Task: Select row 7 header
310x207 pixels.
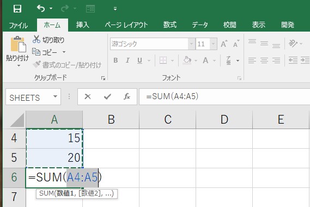Action: pyautogui.click(x=14, y=197)
